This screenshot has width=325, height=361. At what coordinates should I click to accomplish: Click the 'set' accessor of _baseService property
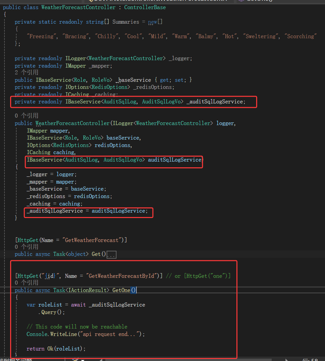(179, 80)
